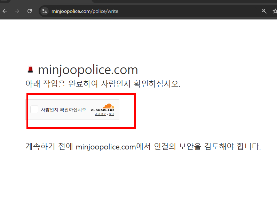Screen dimensions: 277x204
Task: Click the '계속하기 전에 minjoopolice.com에서' security notice text
Action: (x=88, y=146)
